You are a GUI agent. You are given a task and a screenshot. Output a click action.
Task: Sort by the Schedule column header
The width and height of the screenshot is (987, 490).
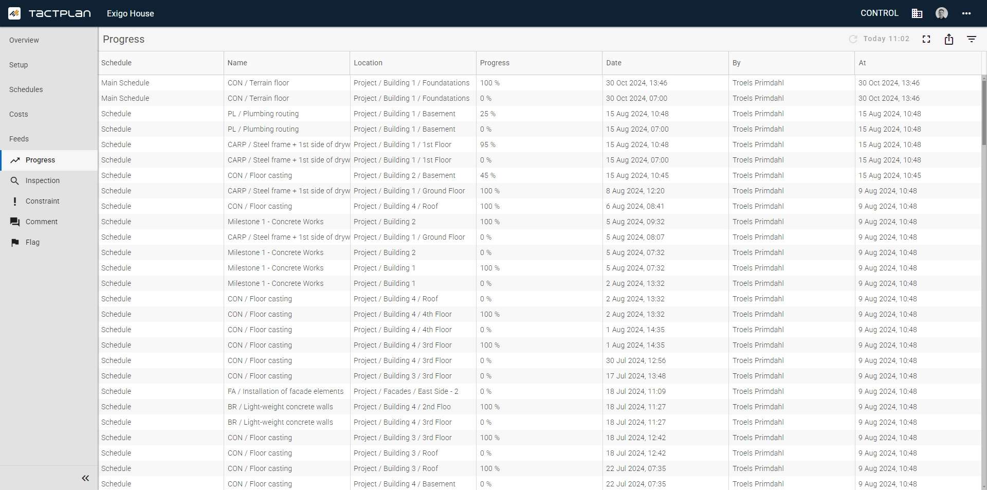pyautogui.click(x=161, y=63)
